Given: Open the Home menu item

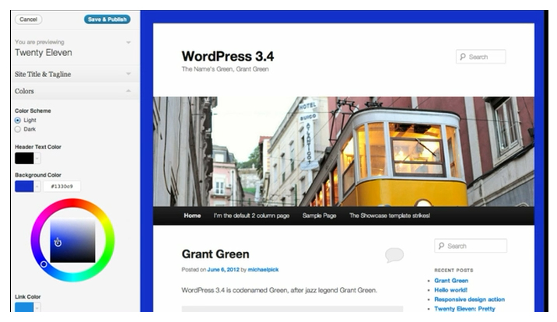Looking at the screenshot, I should pyautogui.click(x=192, y=215).
